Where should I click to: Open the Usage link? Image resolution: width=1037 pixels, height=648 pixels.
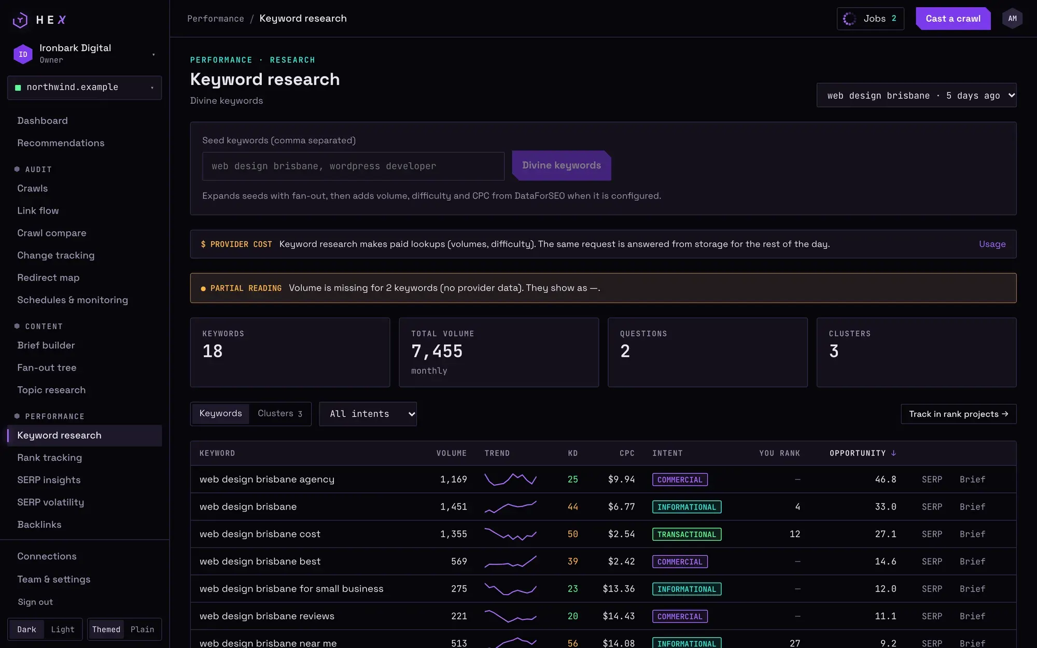[x=992, y=244]
